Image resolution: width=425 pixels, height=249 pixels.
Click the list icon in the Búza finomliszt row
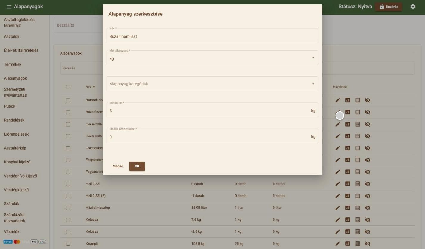coord(358,112)
